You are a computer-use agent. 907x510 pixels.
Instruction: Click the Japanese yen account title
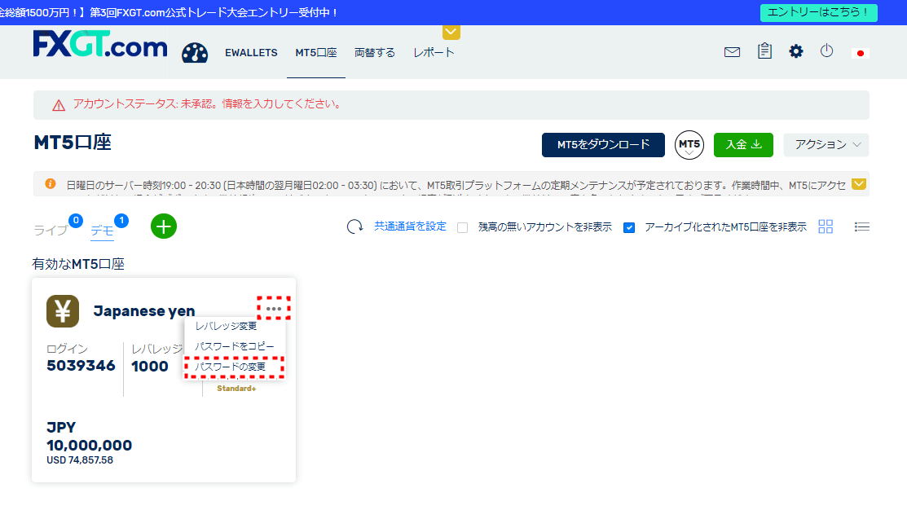[x=144, y=311]
